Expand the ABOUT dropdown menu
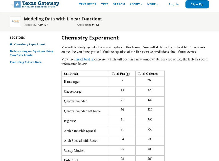 tap(136, 4)
